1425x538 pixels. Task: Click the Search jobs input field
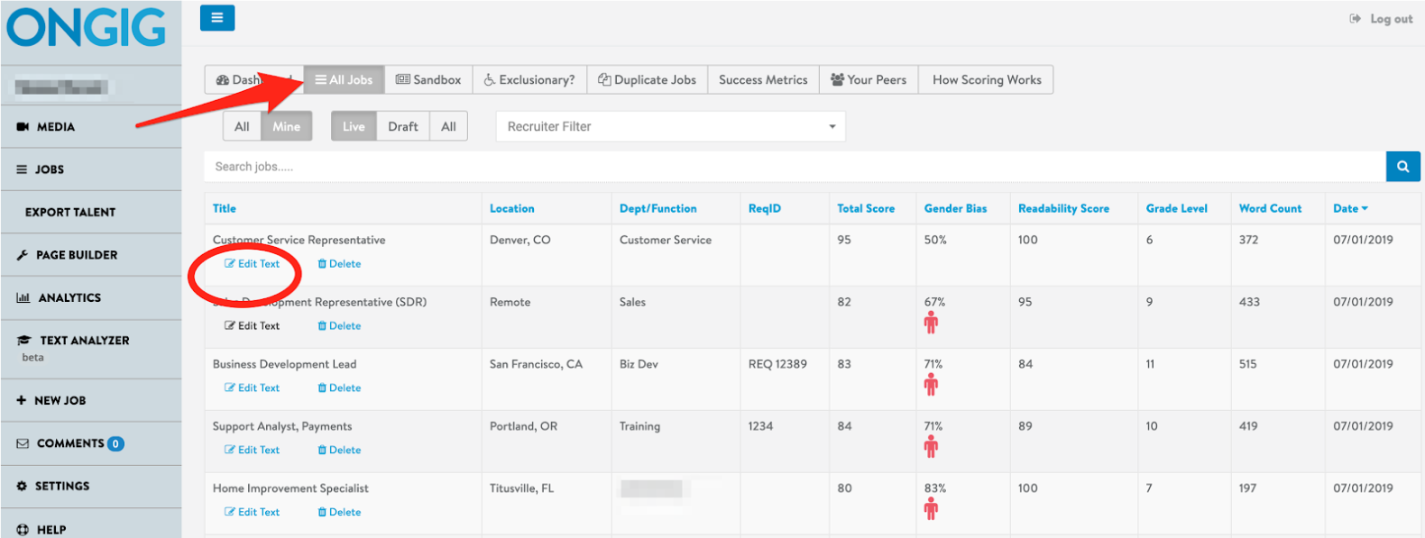[795, 167]
